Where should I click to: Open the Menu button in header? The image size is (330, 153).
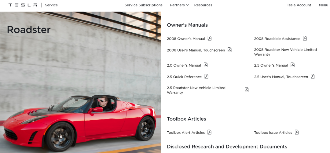(323, 5)
